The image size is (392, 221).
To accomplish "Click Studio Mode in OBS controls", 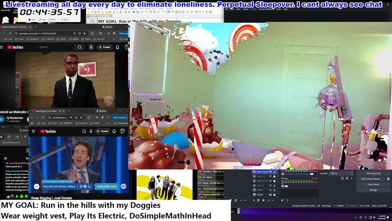I will [373, 184].
